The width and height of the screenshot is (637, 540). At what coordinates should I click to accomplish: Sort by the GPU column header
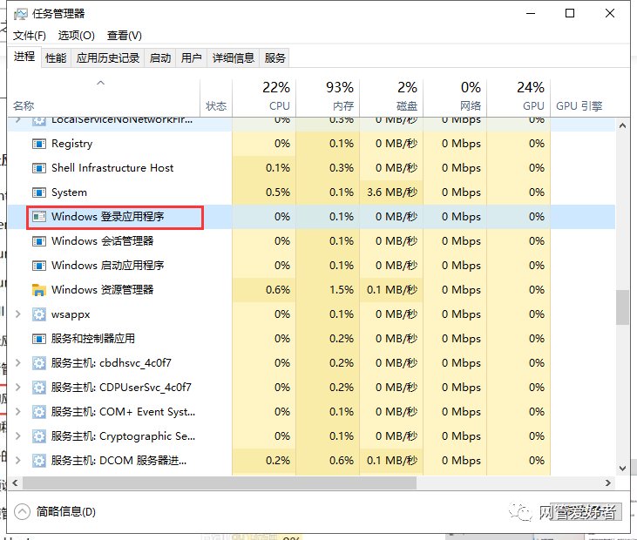pyautogui.click(x=518, y=98)
